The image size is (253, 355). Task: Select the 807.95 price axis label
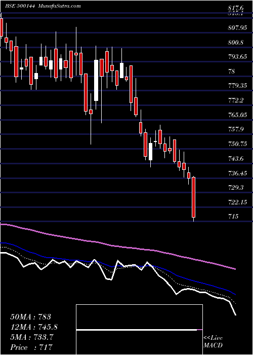click(237, 28)
